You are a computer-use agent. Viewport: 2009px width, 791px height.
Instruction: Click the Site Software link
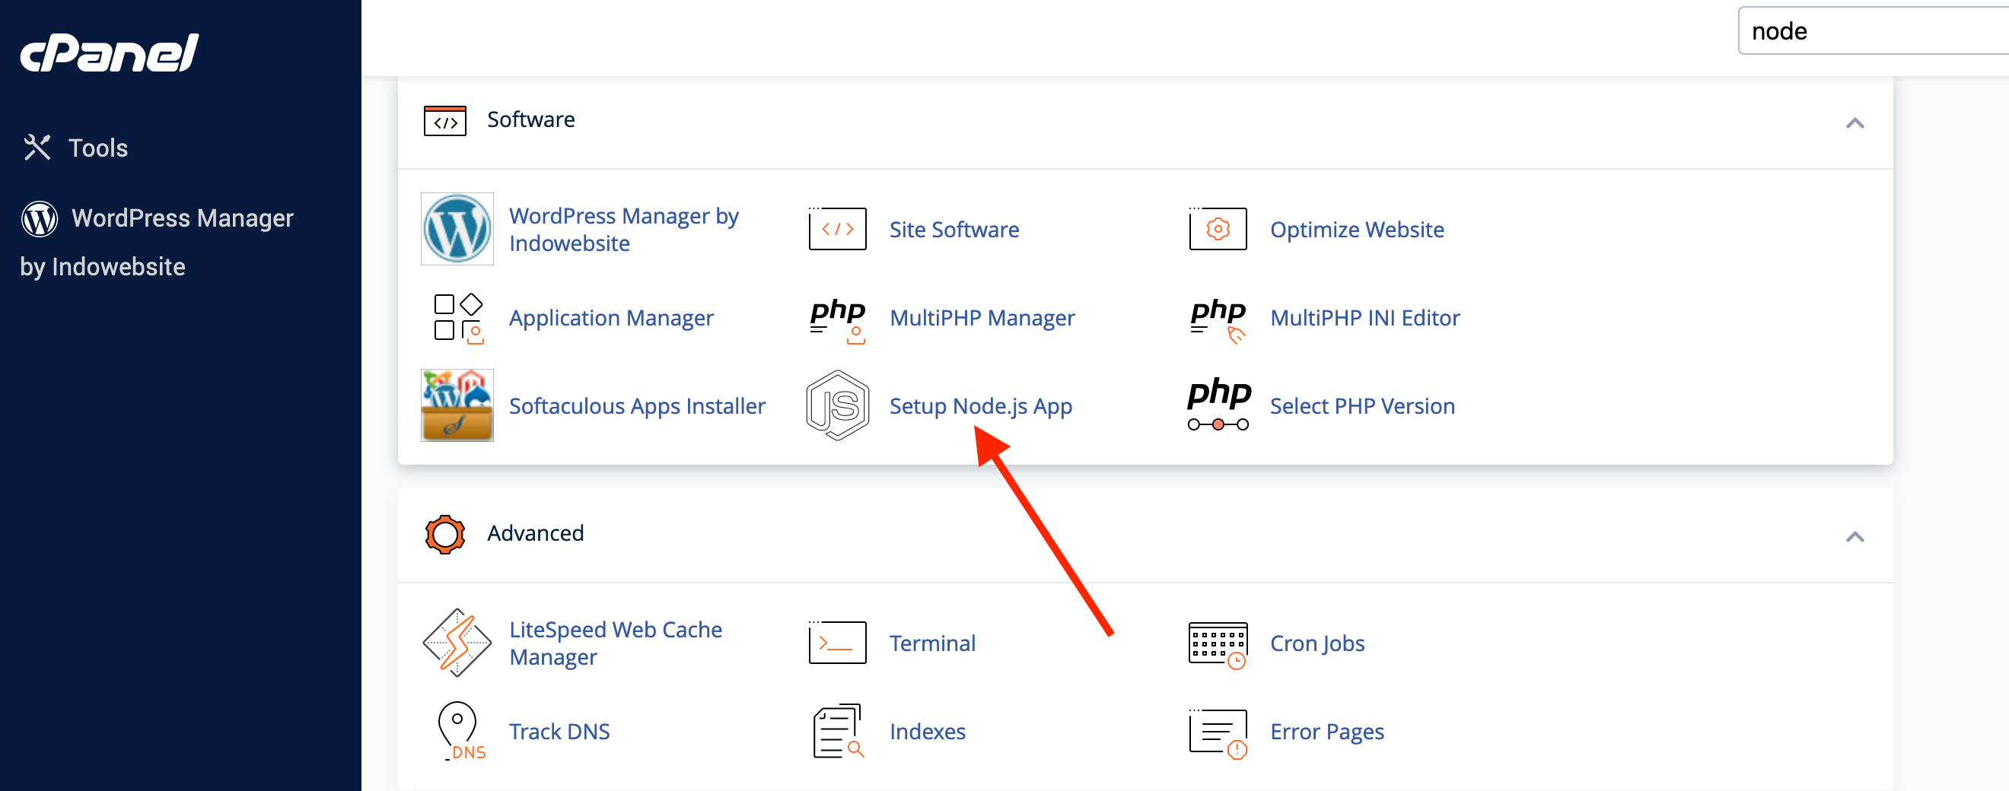(954, 230)
